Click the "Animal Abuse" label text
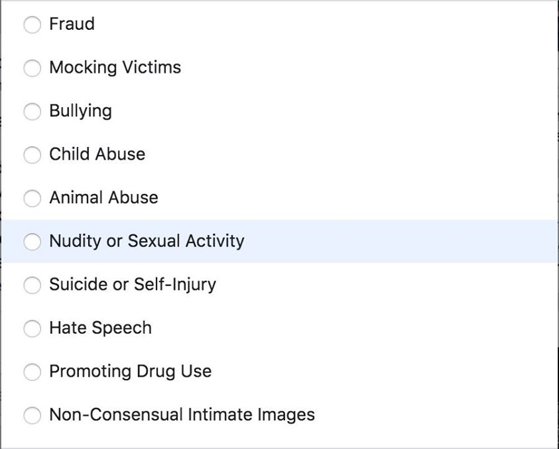 [103, 198]
